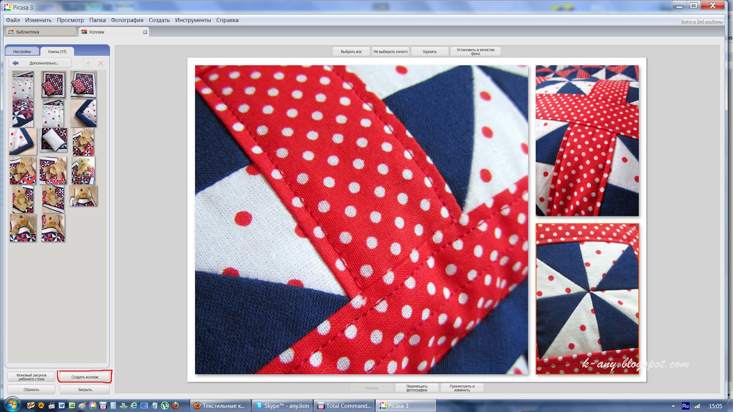Click the AIMP orange quick launch icon
This screenshot has height=412, width=733.
(x=41, y=406)
